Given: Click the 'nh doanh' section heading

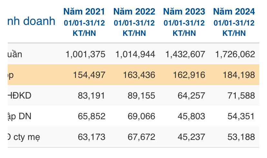Looking at the screenshot, I should click(31, 21).
